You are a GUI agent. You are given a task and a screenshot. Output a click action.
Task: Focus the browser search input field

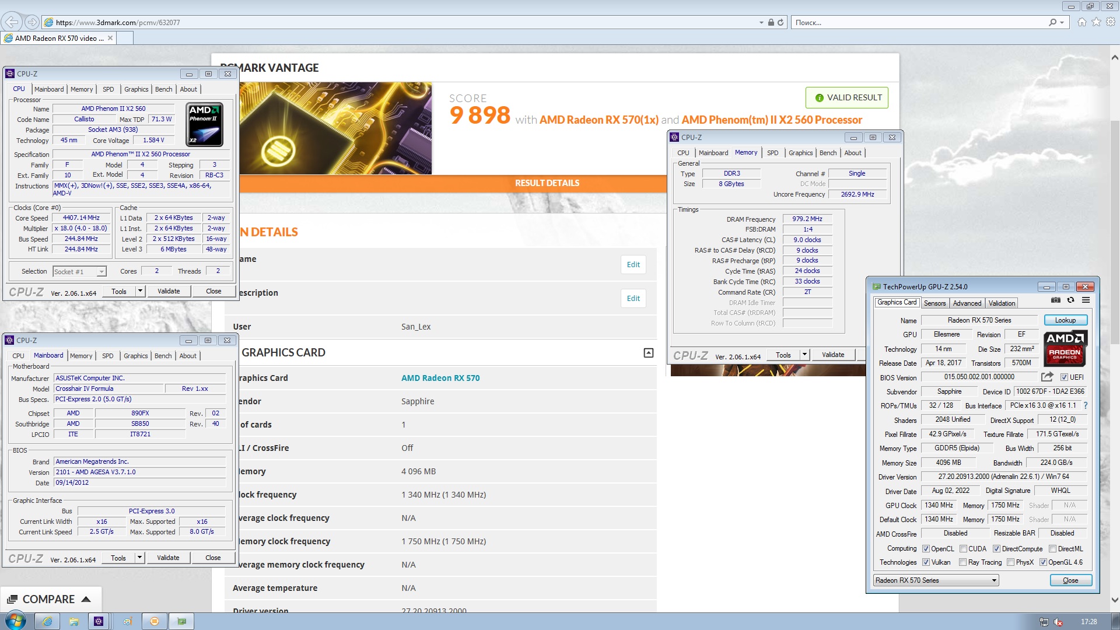click(920, 22)
